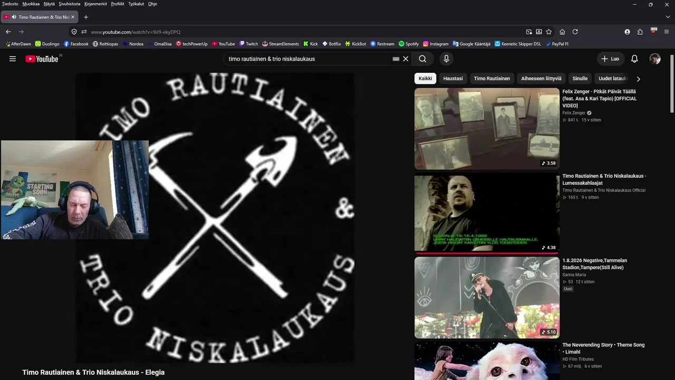Screen dimensions: 675x380
Task: Mute the tab using its speaker icon
Action: 14,17
